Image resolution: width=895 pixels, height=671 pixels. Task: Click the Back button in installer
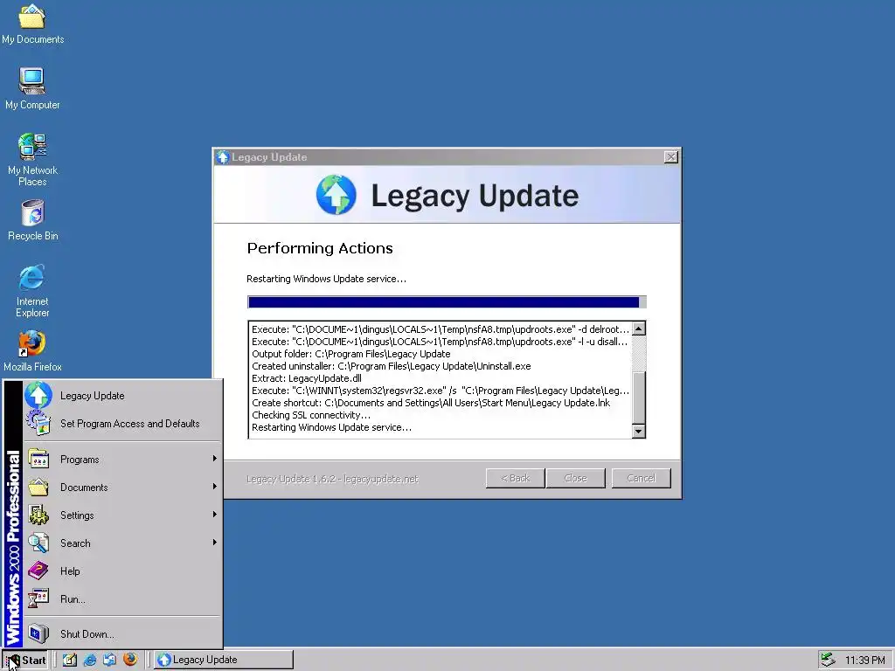[516, 478]
